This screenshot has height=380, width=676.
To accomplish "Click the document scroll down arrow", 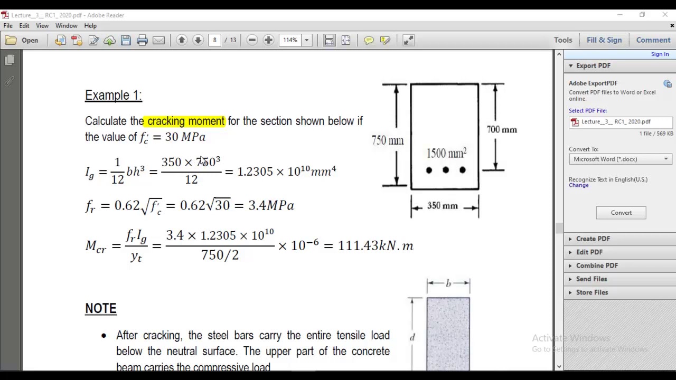I will pos(559,366).
